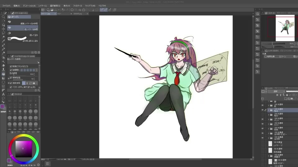Toggle the 隙間閉じ checkbox

click(11, 70)
